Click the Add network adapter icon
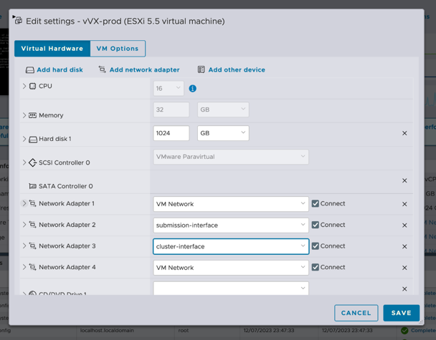436x340 pixels. point(103,69)
